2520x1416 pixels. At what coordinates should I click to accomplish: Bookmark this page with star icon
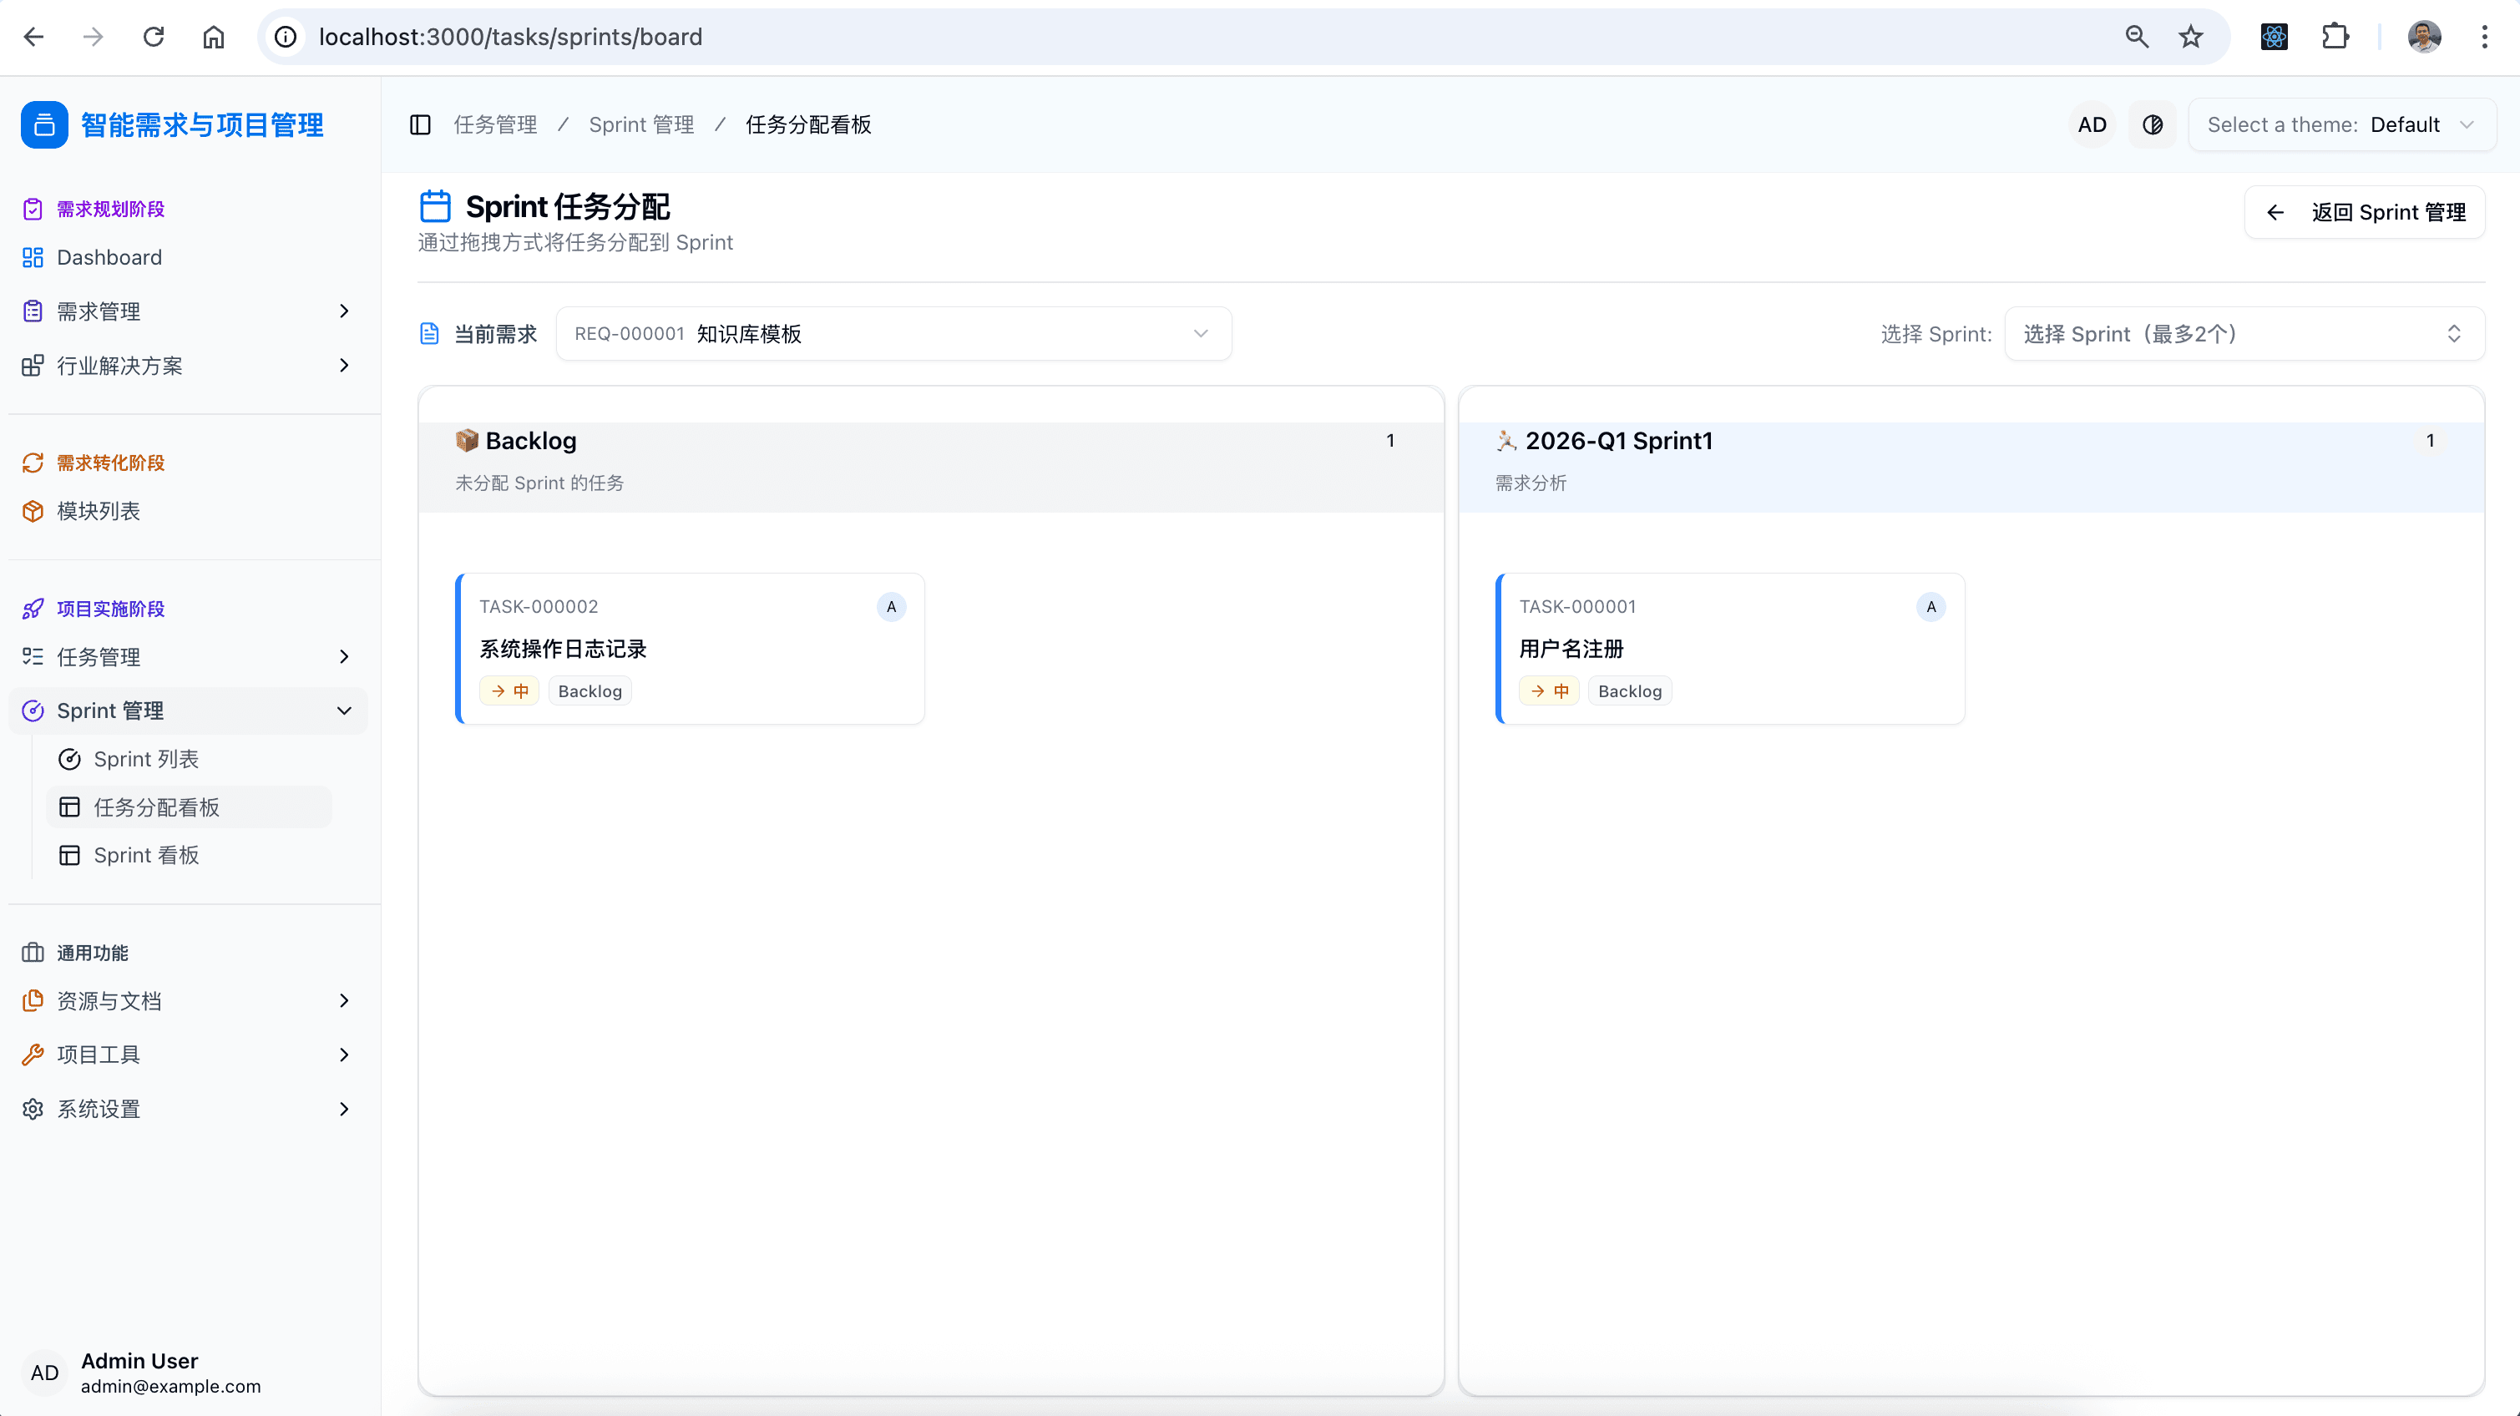2190,38
